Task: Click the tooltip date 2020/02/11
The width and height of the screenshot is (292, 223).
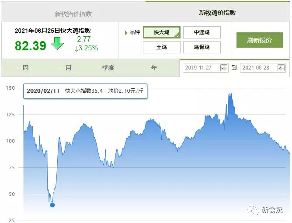Action: pyautogui.click(x=43, y=91)
